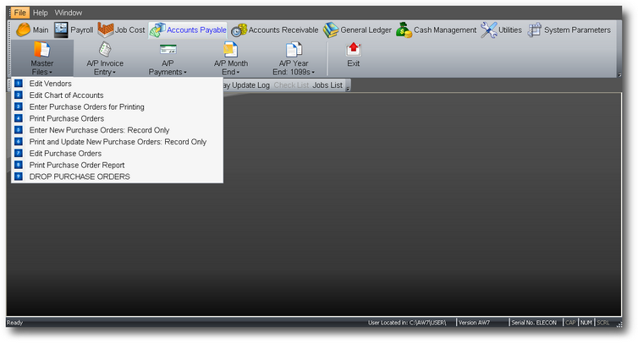
Task: Click the Job Cost brick wall icon
Action: click(x=106, y=30)
